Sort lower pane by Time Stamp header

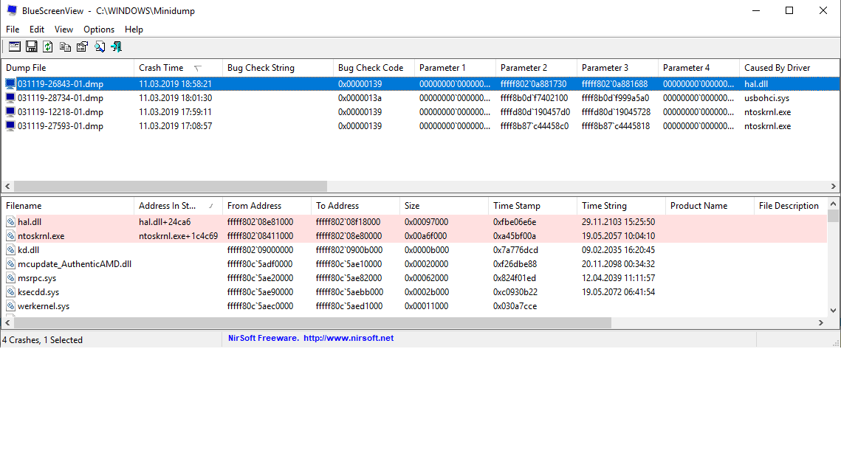[532, 205]
